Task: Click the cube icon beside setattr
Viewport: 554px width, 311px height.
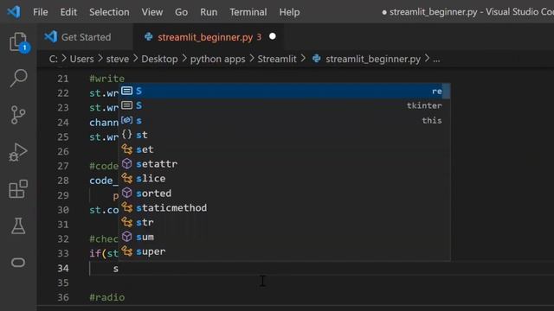Action: click(x=127, y=163)
